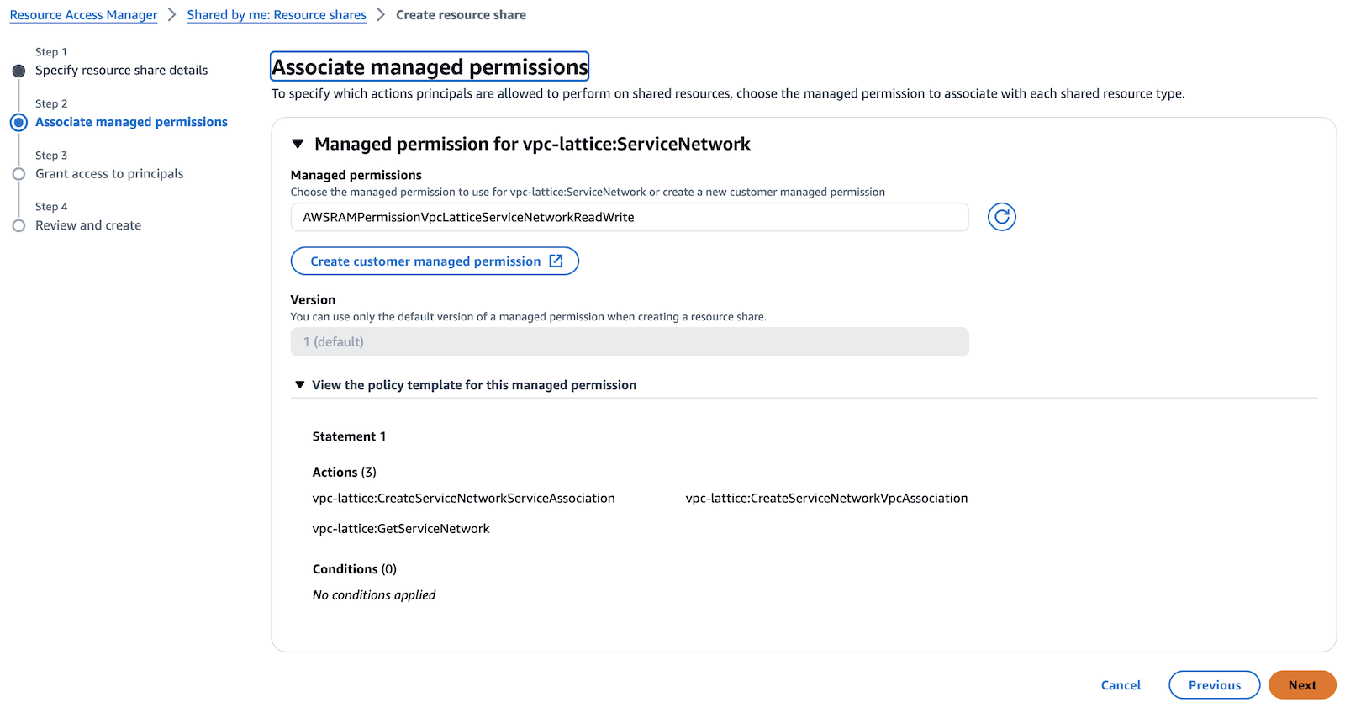1345x713 pixels.
Task: Click the Step 4 empty circle indicator
Action: [x=18, y=225]
